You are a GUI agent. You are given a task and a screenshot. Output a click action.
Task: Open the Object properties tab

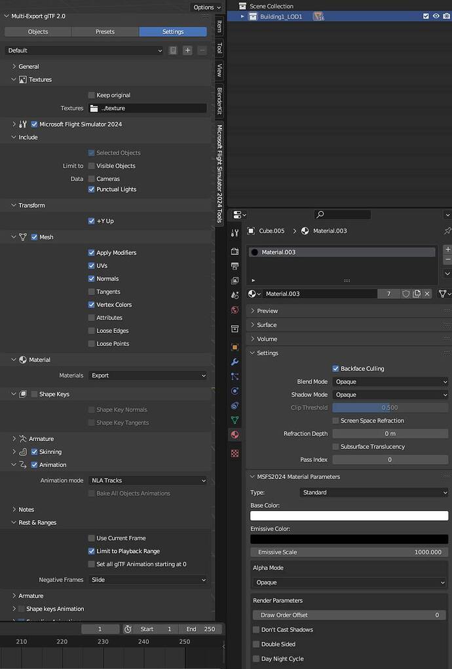coord(235,347)
